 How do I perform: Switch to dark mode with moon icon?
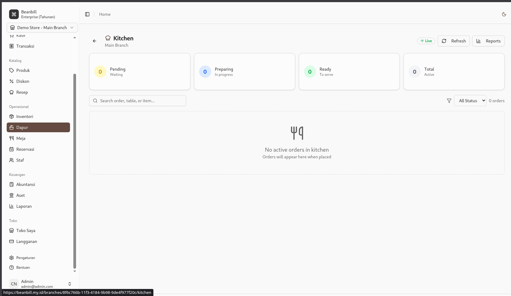[504, 14]
